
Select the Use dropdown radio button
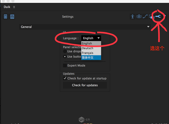coord(65,52)
